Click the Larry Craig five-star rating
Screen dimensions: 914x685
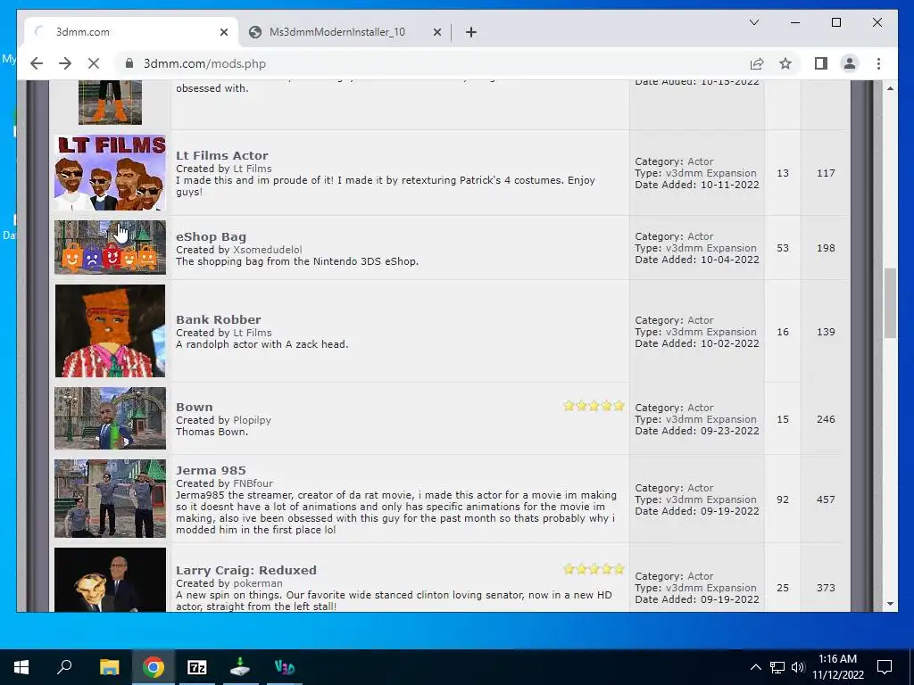point(594,568)
